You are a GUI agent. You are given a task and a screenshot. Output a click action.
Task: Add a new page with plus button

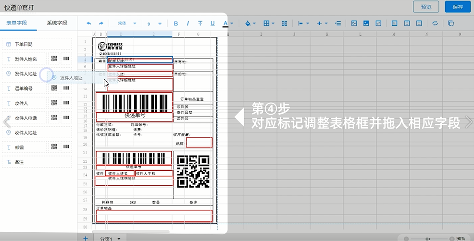pyautogui.click(x=86, y=238)
